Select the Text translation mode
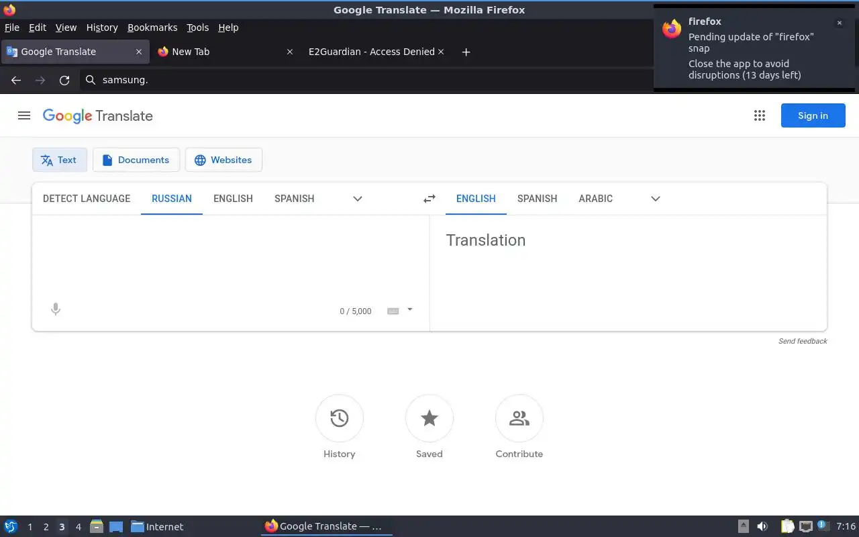The height and width of the screenshot is (537, 859). [x=60, y=160]
